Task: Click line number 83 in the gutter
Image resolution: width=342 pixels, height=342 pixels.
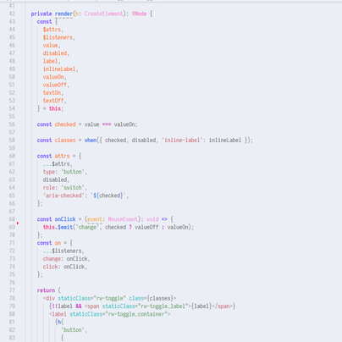Action: coord(12,338)
